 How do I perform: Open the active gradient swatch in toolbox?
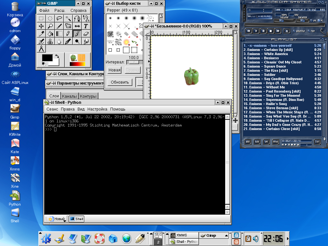click(78, 64)
